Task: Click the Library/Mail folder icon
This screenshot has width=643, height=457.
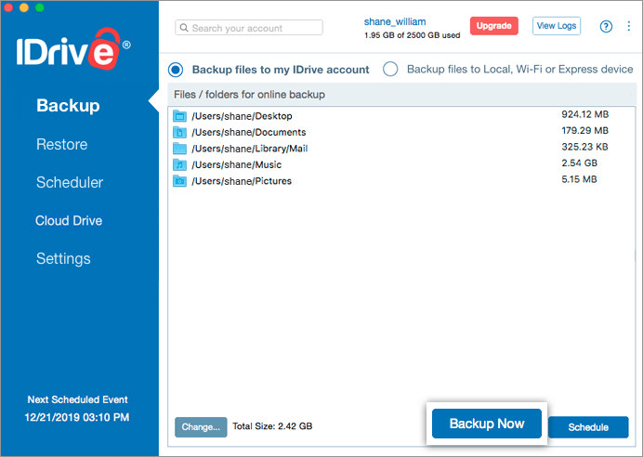Action: (179, 149)
